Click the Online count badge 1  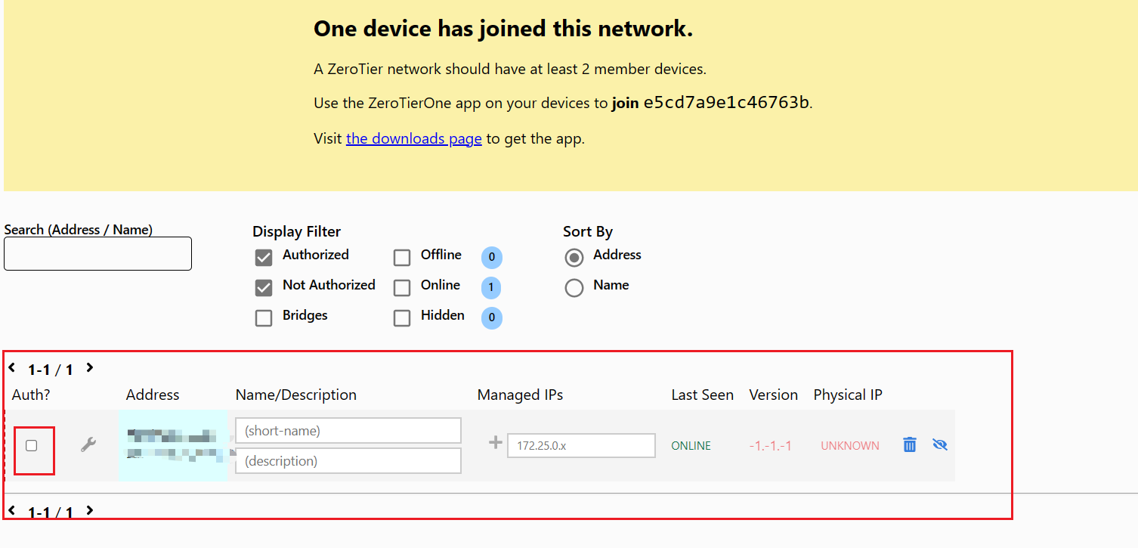491,288
